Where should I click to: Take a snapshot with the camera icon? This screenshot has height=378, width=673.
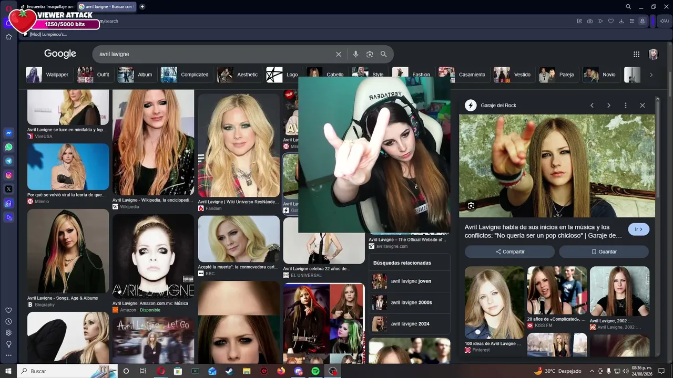(590, 21)
